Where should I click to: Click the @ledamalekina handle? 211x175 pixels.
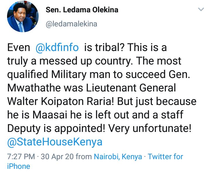click(x=71, y=24)
